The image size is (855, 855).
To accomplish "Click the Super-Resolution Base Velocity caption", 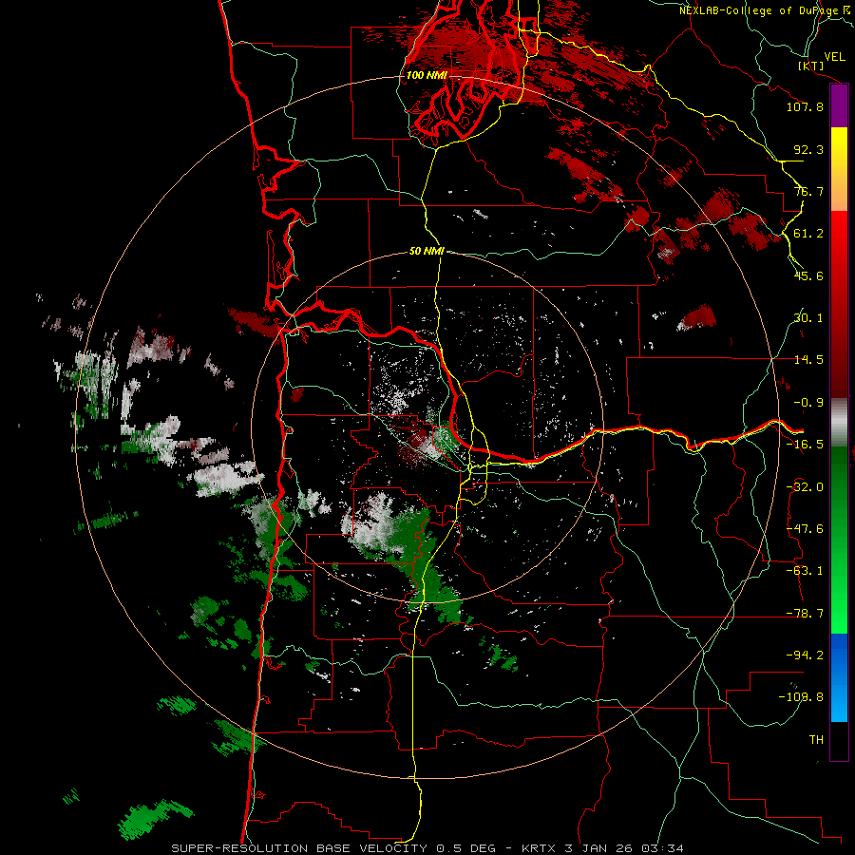I will [427, 848].
